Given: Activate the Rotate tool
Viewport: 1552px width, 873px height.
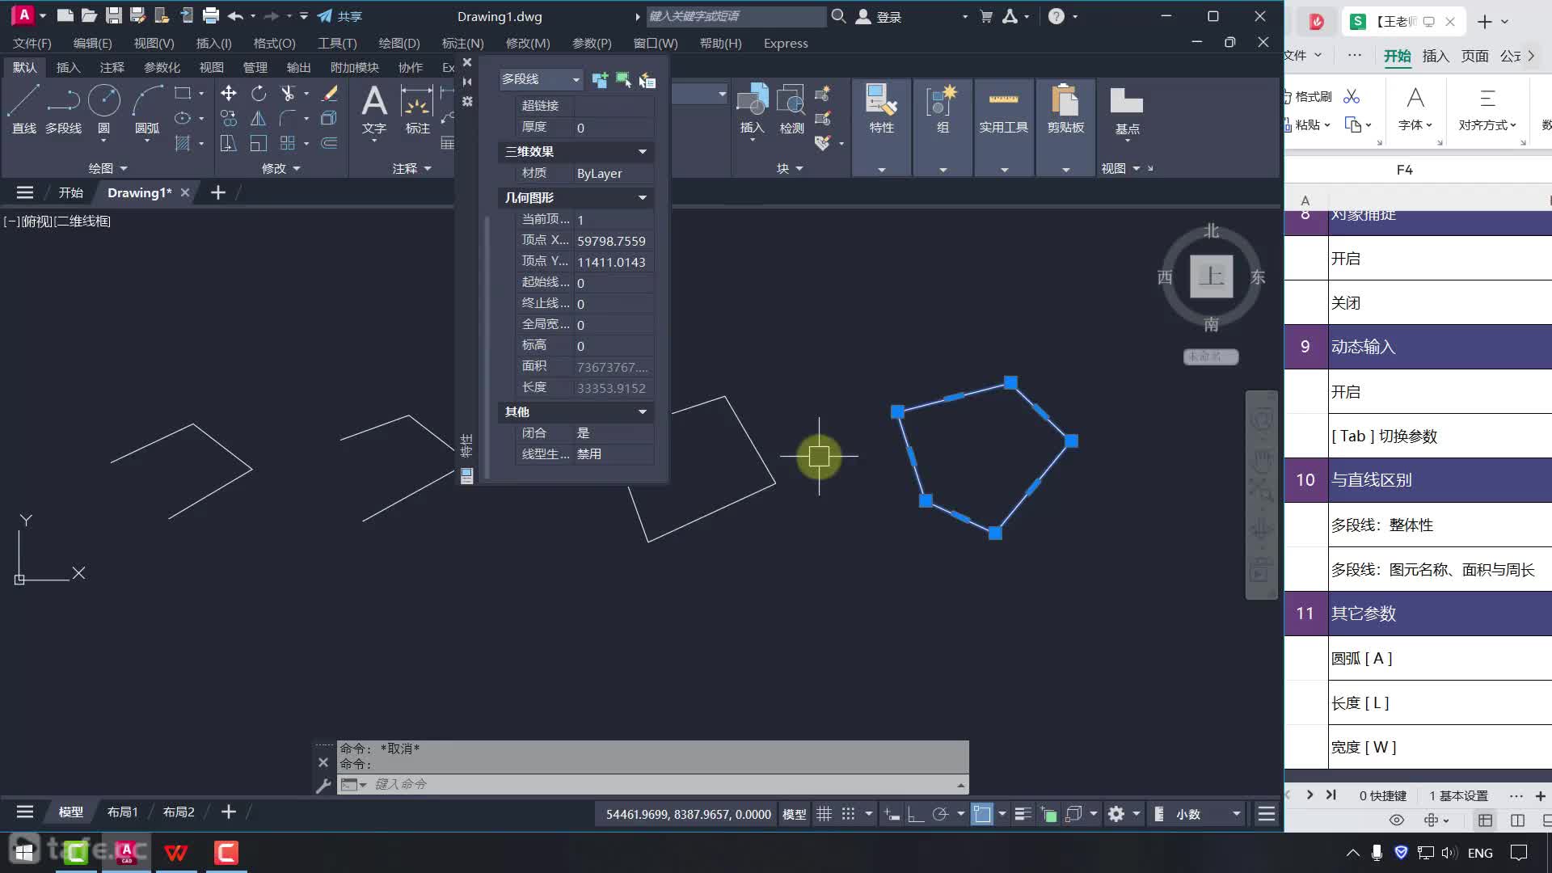Looking at the screenshot, I should 259,94.
